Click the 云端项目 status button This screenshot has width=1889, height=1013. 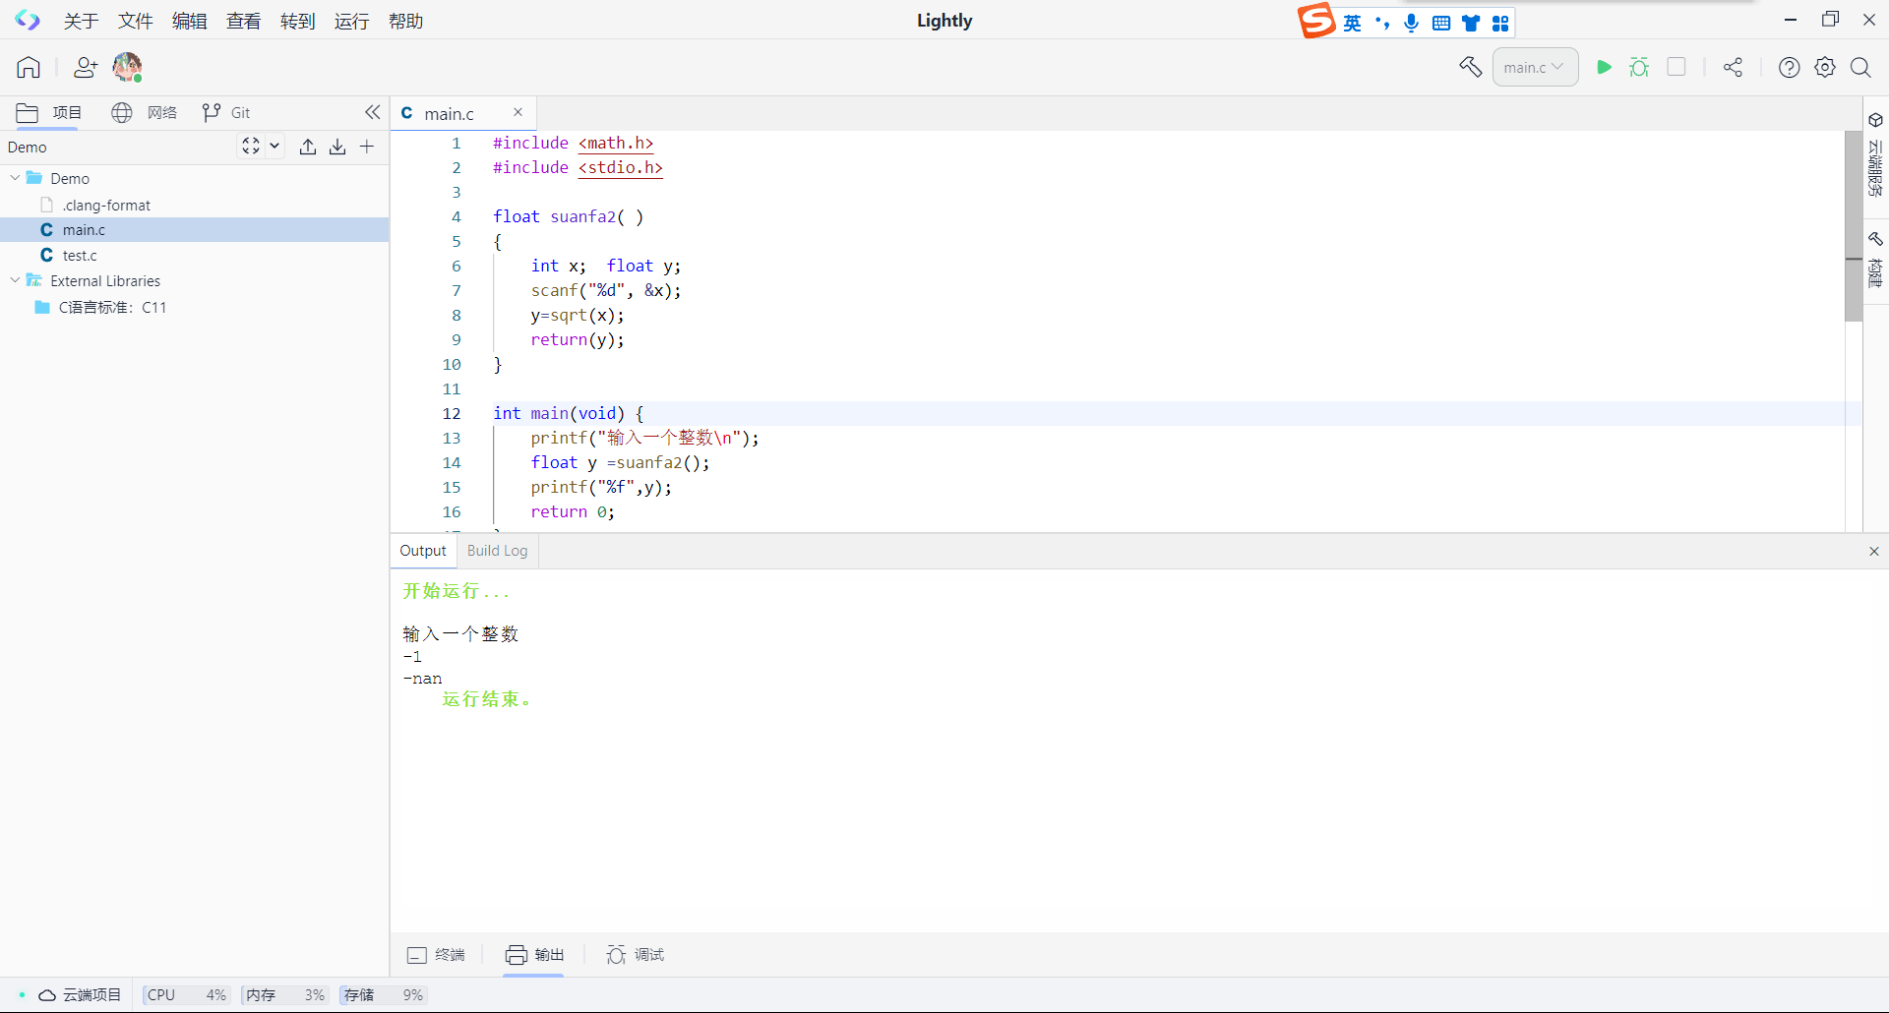[x=80, y=995]
